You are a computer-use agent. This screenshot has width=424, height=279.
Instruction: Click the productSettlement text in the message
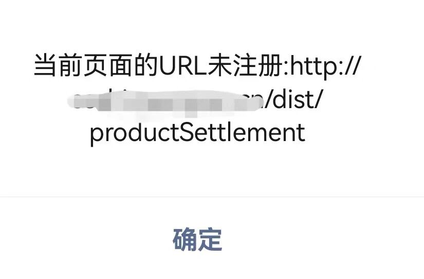197,133
